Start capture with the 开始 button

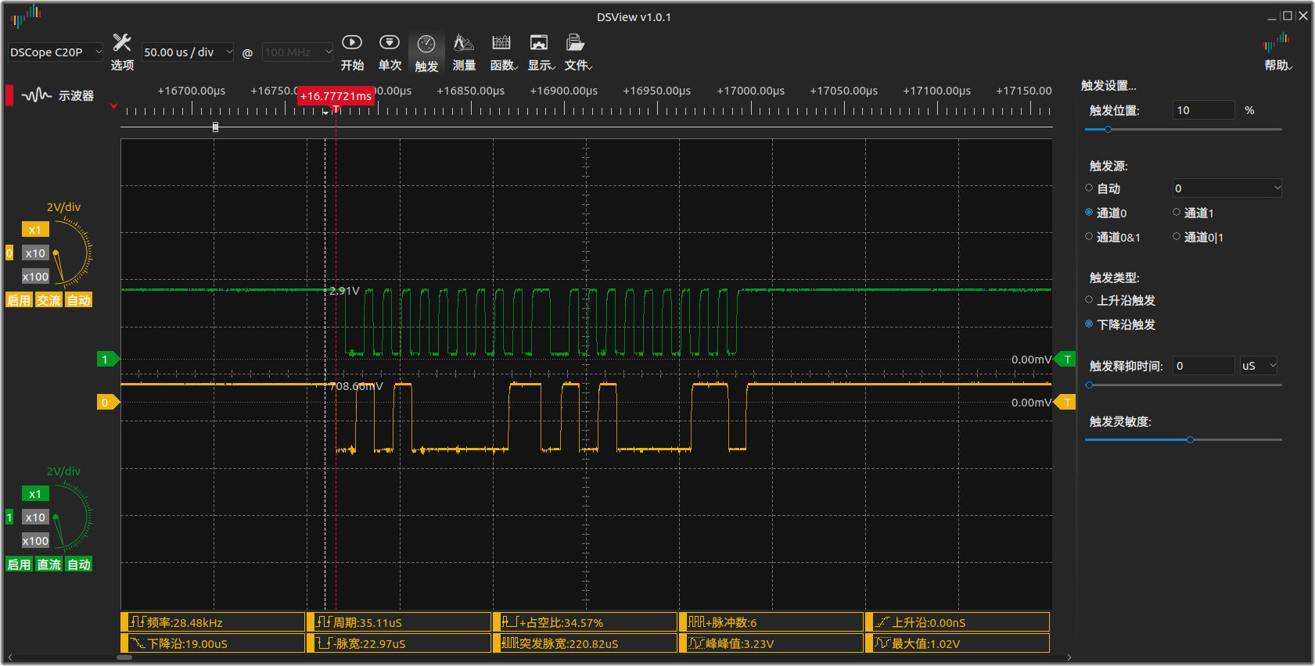point(352,52)
